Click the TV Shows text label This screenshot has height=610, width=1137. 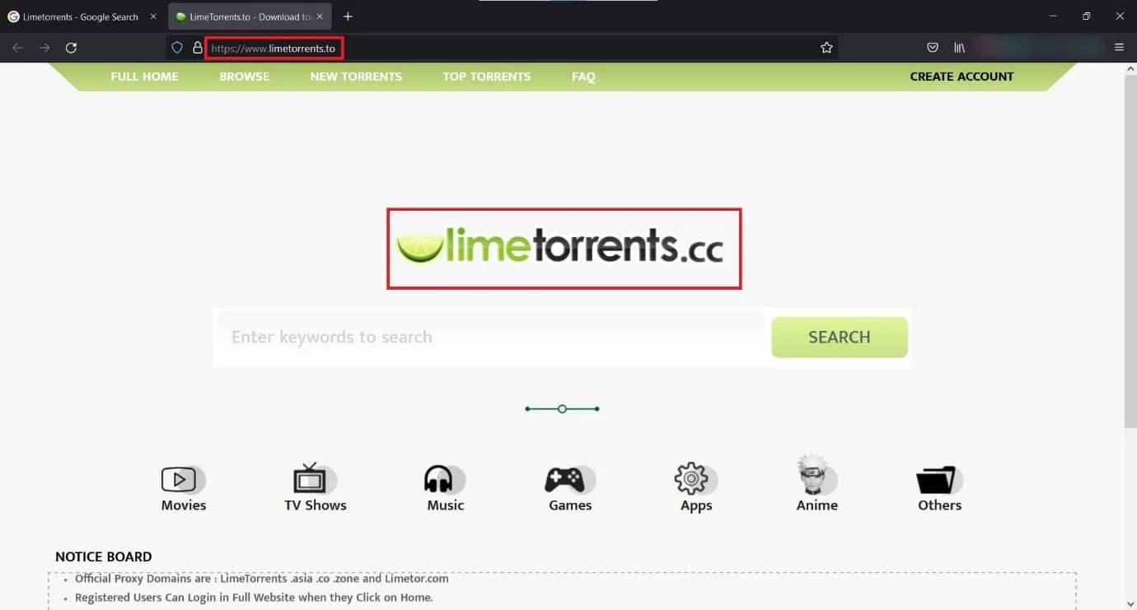[x=316, y=505]
